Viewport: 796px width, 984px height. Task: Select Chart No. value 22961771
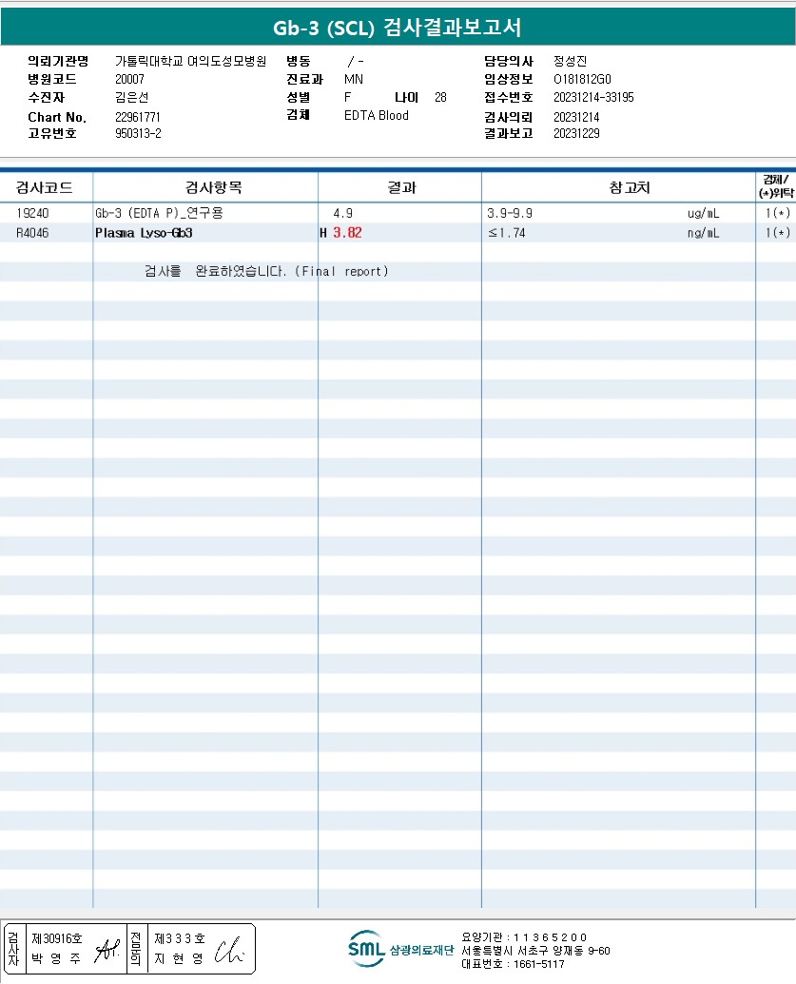coord(138,117)
